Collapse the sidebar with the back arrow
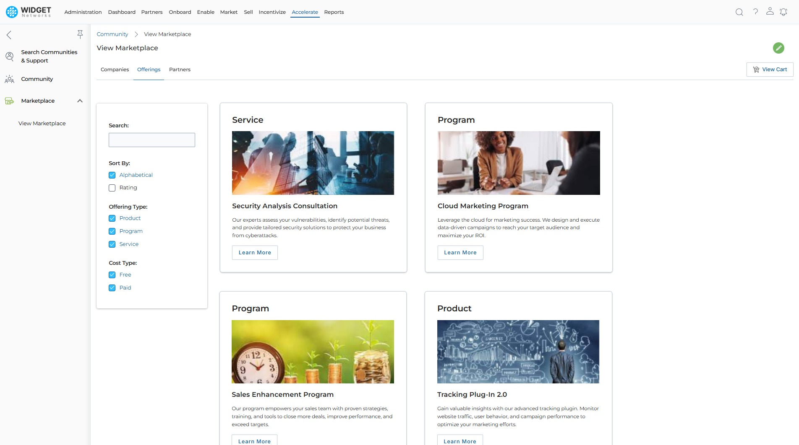This screenshot has height=445, width=799. (9, 35)
